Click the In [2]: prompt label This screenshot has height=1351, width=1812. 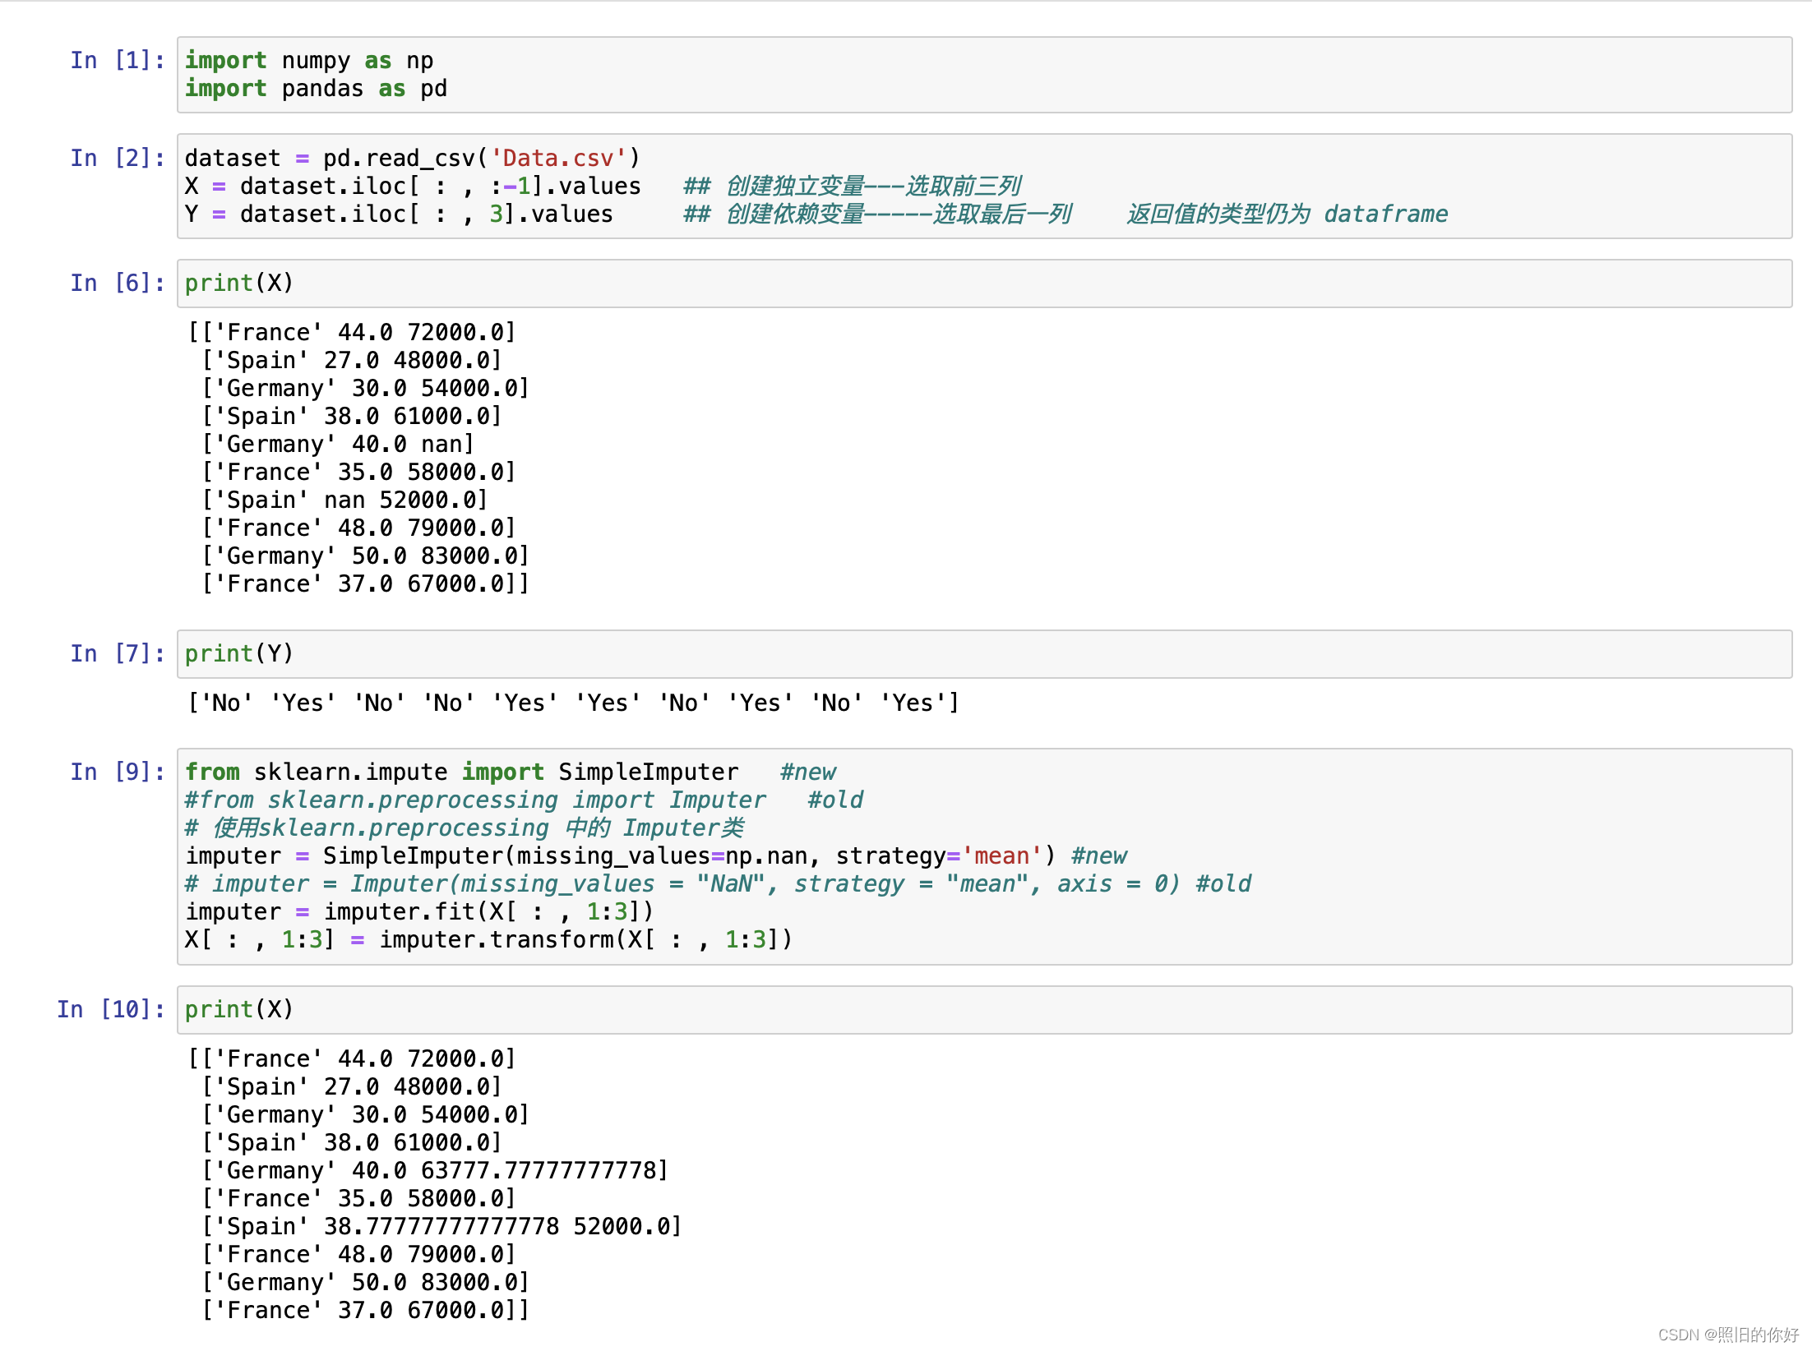tap(117, 158)
